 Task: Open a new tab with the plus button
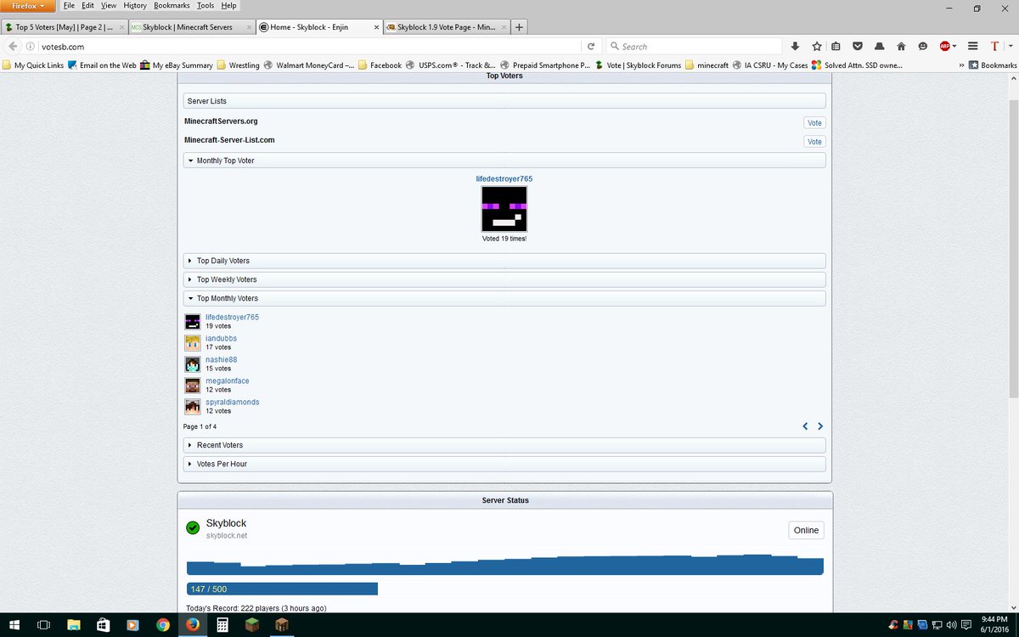(x=519, y=27)
